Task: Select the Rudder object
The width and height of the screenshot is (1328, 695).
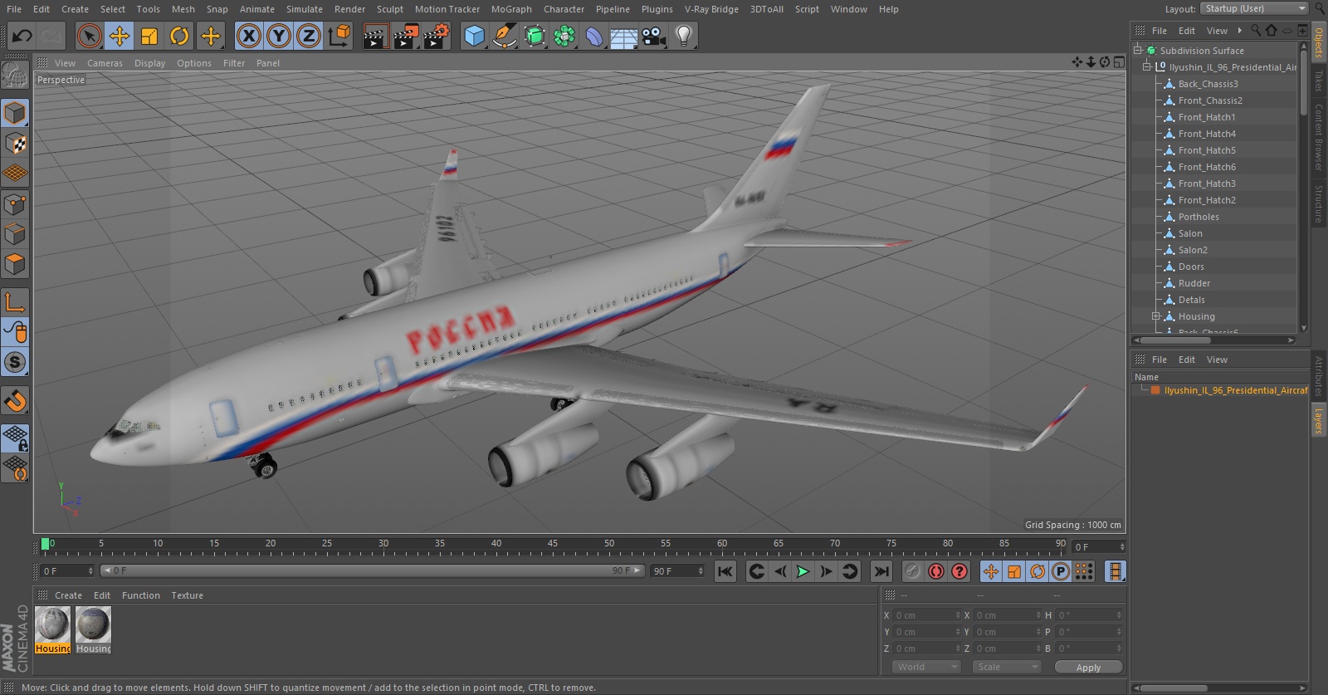Action: pyautogui.click(x=1194, y=283)
